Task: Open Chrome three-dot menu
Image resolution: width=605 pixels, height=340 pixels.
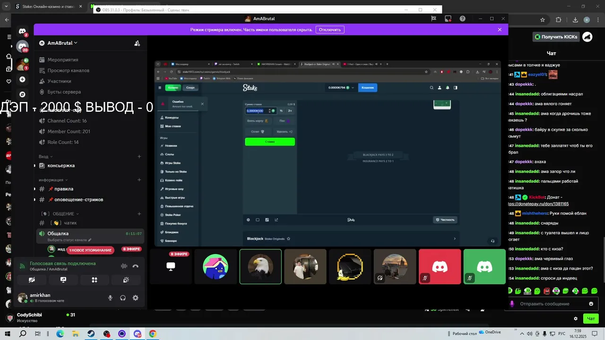Action: click(598, 20)
